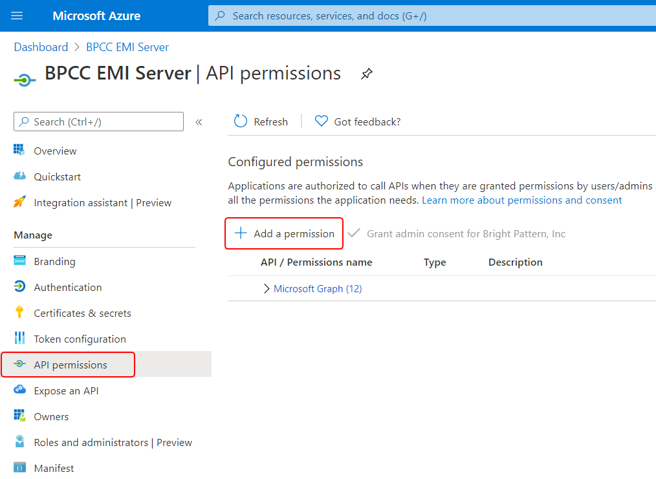Image resolution: width=656 pixels, height=479 pixels.
Task: Click Got feedback? button
Action: pyautogui.click(x=358, y=122)
